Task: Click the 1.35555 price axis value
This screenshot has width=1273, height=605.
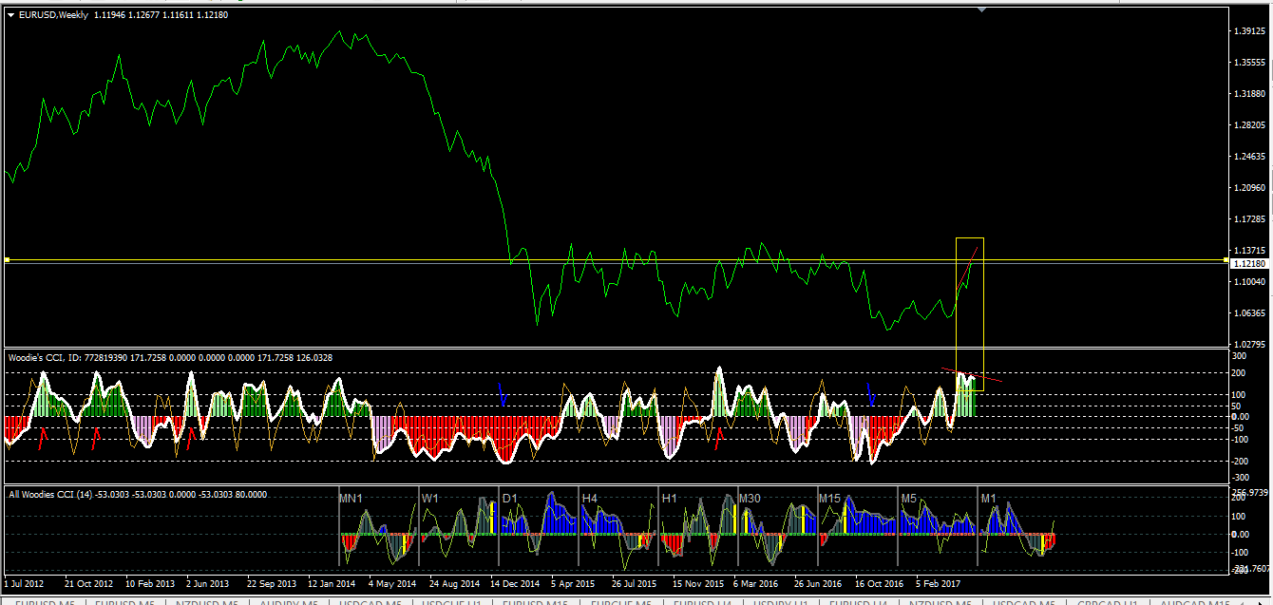Action: pos(1250,63)
